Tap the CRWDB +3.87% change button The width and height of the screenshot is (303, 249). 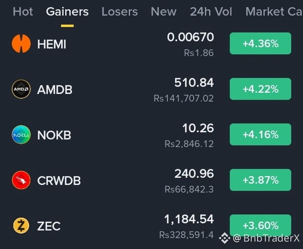tap(260, 180)
